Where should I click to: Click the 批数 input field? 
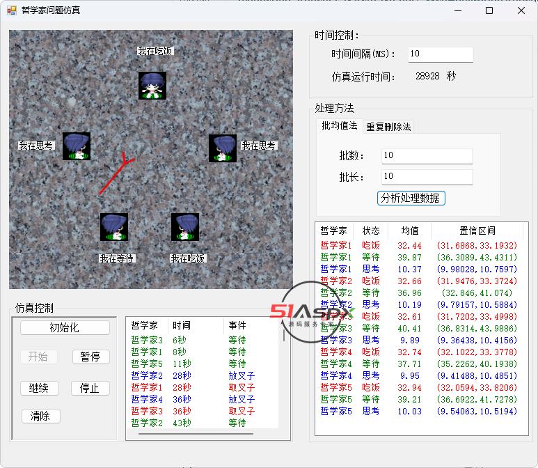coord(427,155)
